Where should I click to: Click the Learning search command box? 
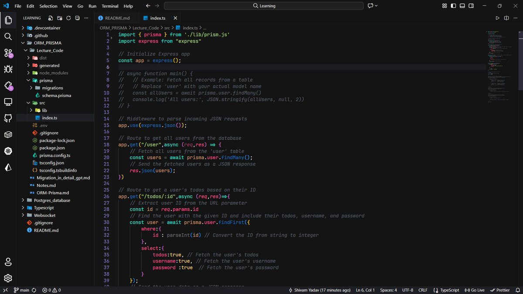click(264, 6)
